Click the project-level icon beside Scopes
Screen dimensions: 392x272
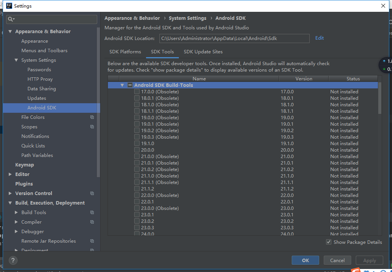point(92,126)
